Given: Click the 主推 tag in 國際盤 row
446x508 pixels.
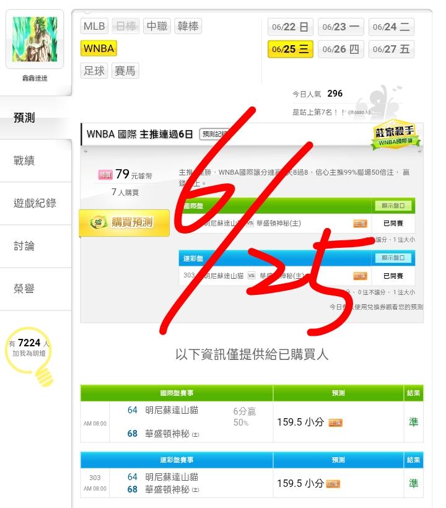Looking at the screenshot, I should [x=360, y=224].
